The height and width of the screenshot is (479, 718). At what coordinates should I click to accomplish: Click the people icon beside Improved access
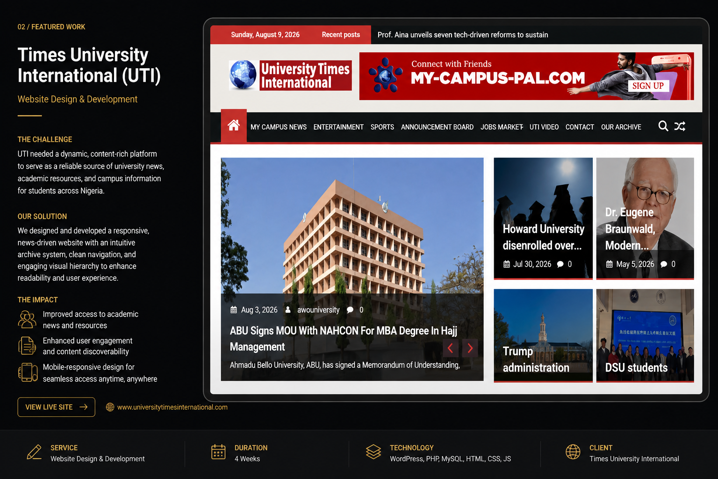pos(27,319)
